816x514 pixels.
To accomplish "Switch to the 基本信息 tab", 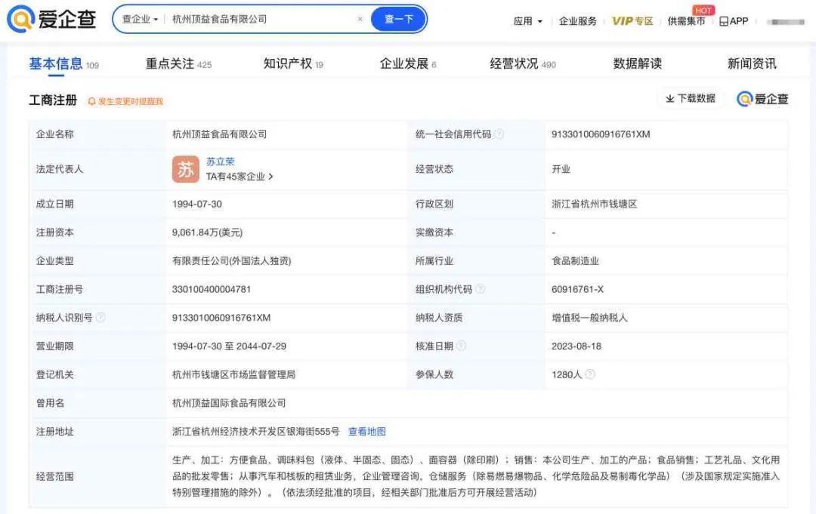I will pos(63,64).
